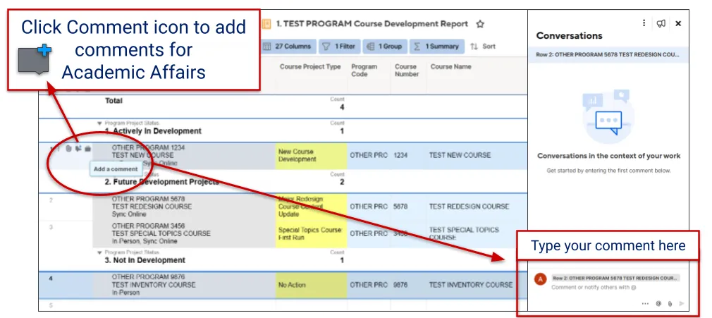Screen dimensions: 712x318
Task: Click the briefcase proof icon on row 1
Action: point(87,149)
